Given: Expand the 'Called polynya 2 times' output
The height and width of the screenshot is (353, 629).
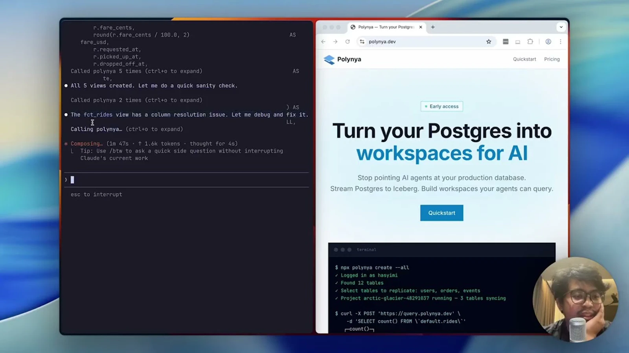Looking at the screenshot, I should [136, 100].
